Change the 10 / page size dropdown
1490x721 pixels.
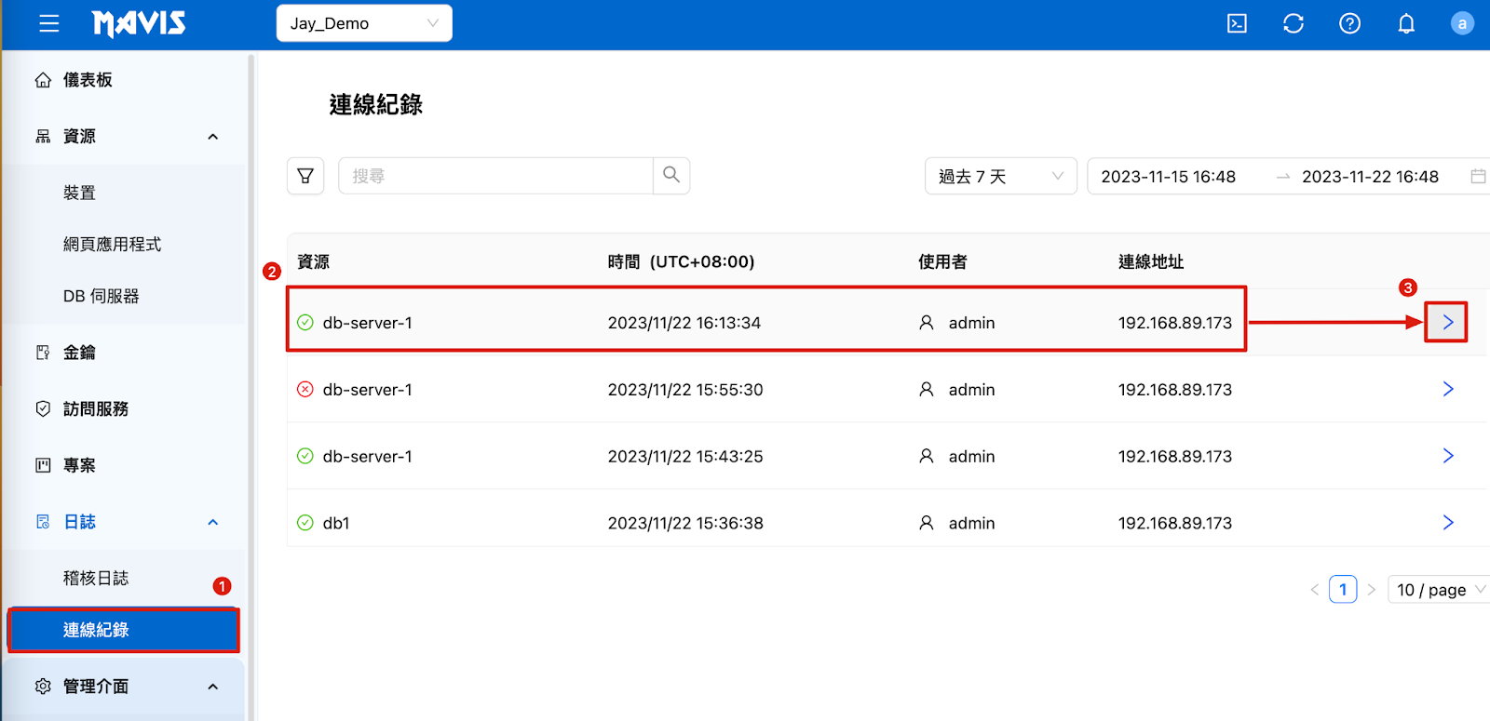click(x=1440, y=590)
